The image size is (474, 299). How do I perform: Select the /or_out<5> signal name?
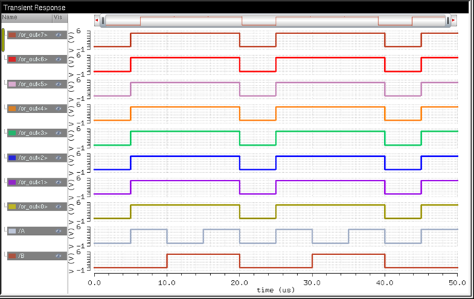click(x=33, y=84)
